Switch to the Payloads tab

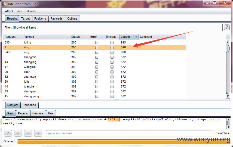(57, 18)
